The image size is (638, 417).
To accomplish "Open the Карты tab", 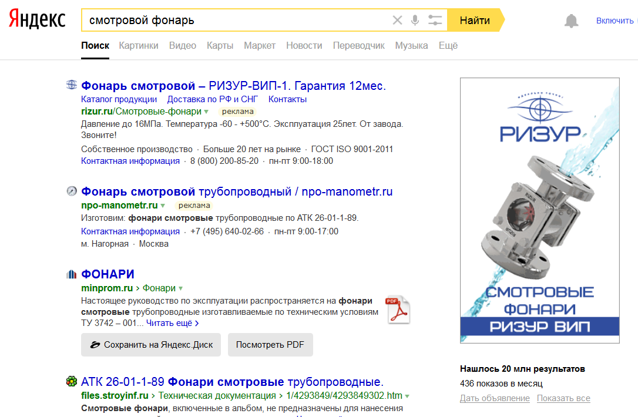I will pyautogui.click(x=220, y=46).
